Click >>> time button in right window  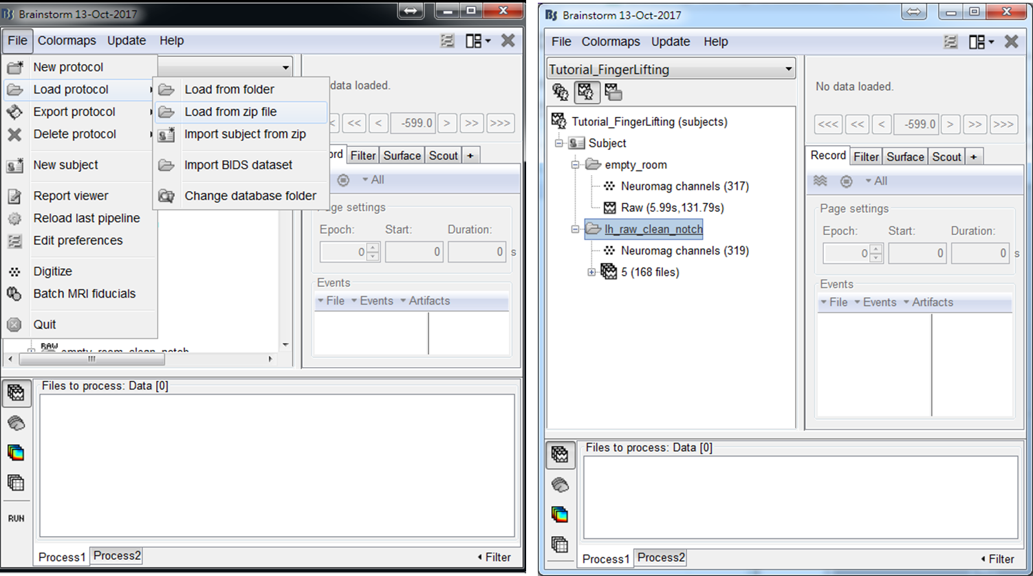point(1003,124)
